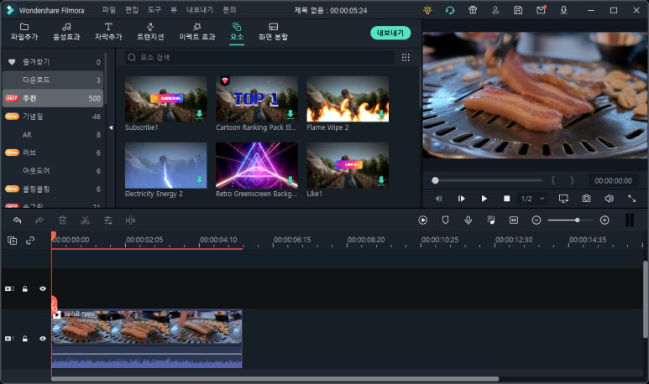Screen dimensions: 649x384
Task: Open the user account icon
Action: pyautogui.click(x=495, y=10)
